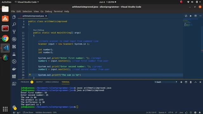The image size is (203, 114).
Task: Open the Extensions view icon
Action: 14,47
